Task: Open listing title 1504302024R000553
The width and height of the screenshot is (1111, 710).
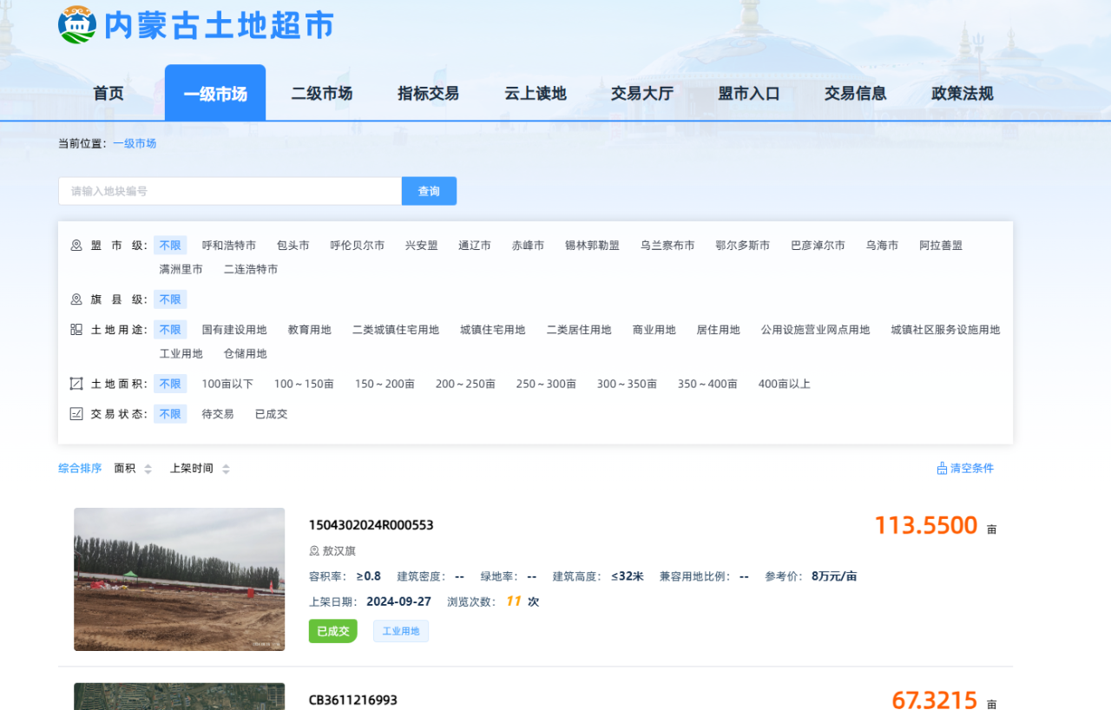Action: click(x=371, y=525)
